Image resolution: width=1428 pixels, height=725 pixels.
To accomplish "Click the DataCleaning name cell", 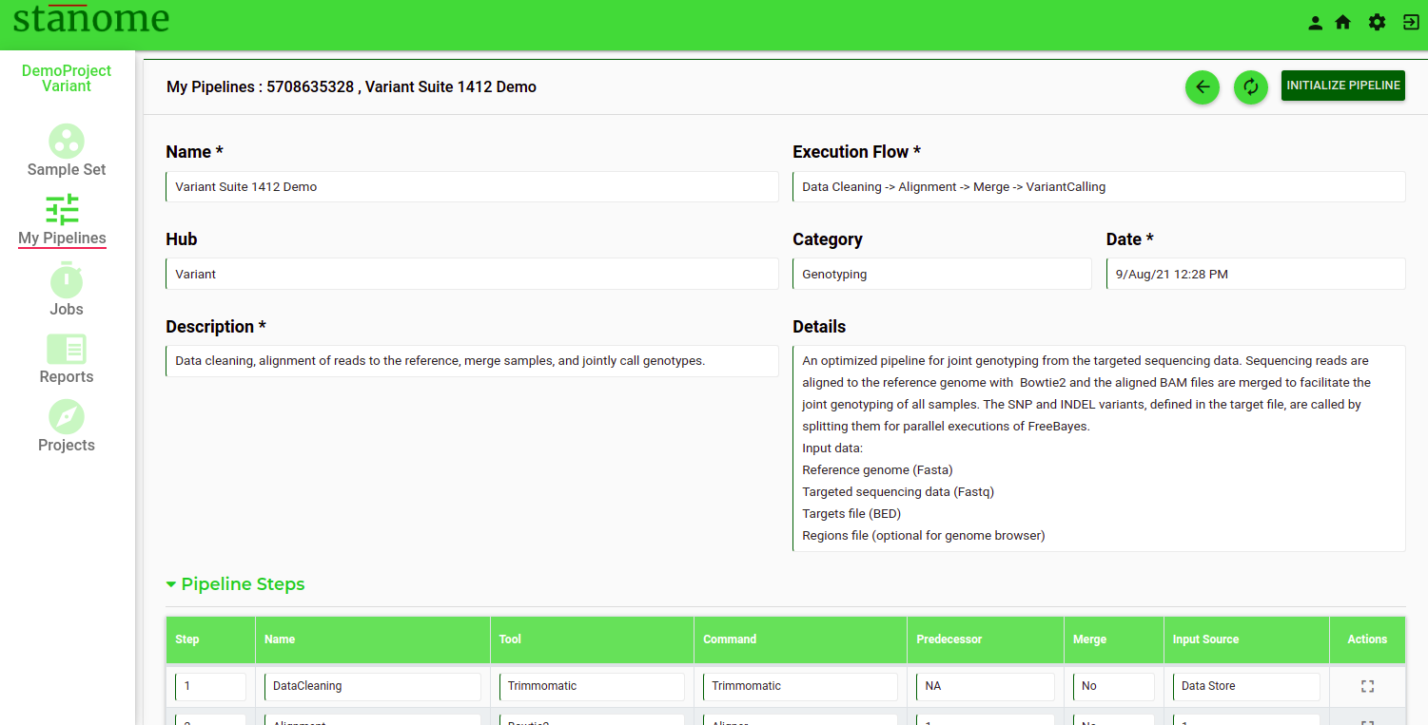I will coord(373,686).
